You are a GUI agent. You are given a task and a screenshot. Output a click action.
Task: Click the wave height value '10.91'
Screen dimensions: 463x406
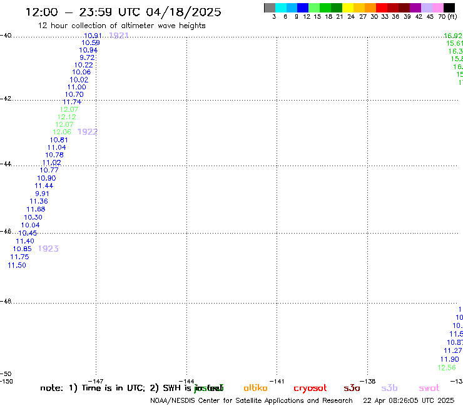[93, 36]
